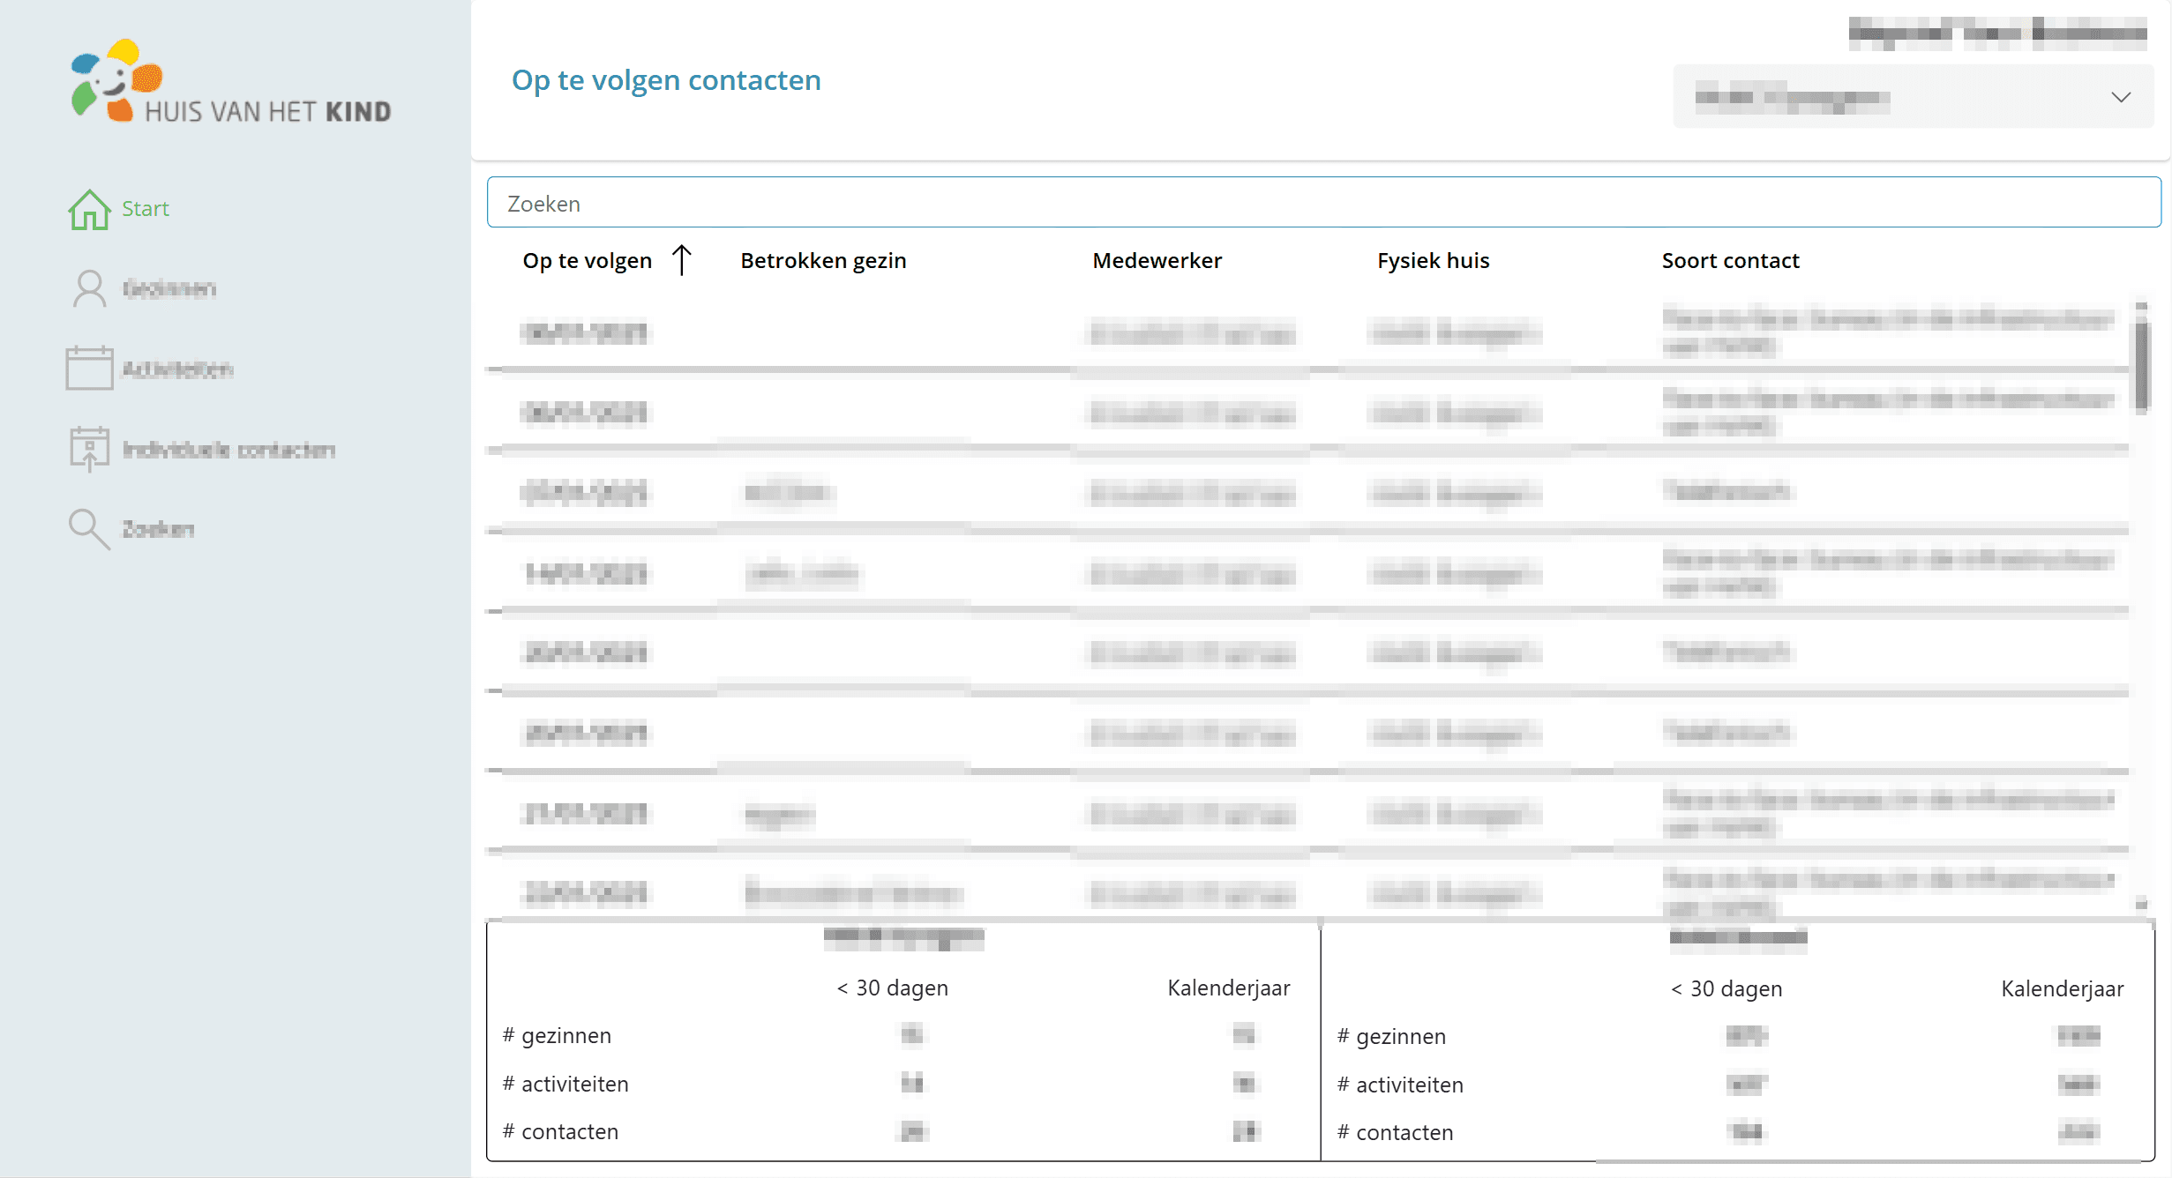
Task: Sort by Soort contact column header
Action: 1730,260
